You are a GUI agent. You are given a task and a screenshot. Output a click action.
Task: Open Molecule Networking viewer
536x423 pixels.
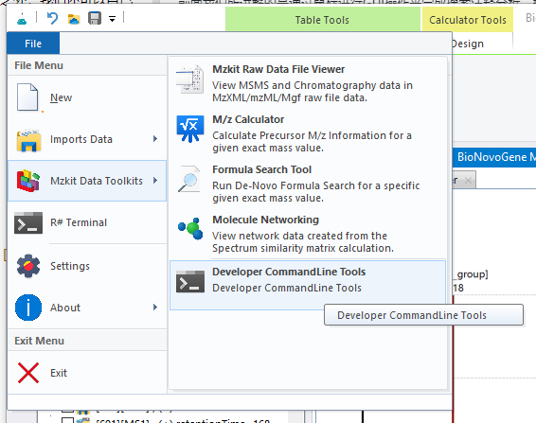click(308, 234)
